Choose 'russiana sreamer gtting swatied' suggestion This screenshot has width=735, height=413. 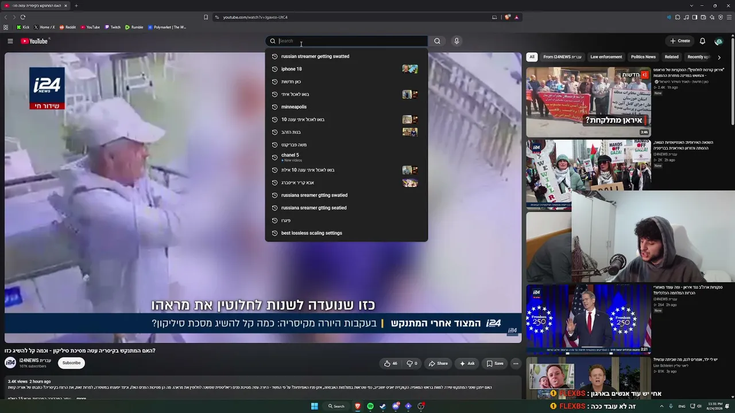pos(346,195)
